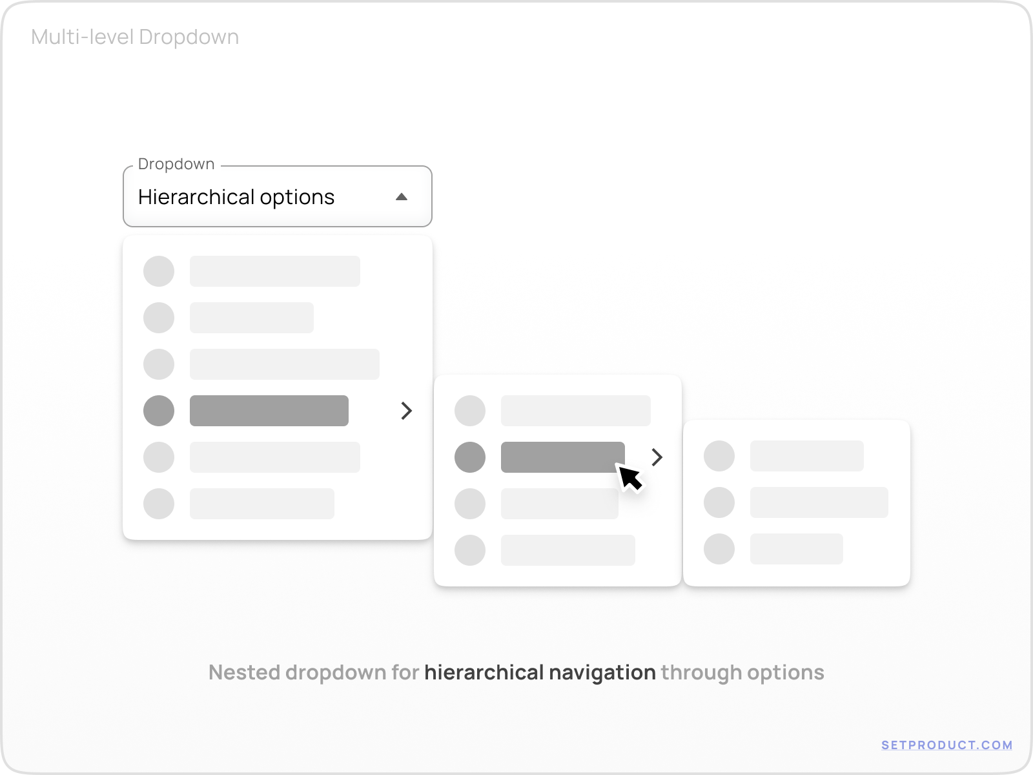Select the third placeholder item in main menu

284,364
